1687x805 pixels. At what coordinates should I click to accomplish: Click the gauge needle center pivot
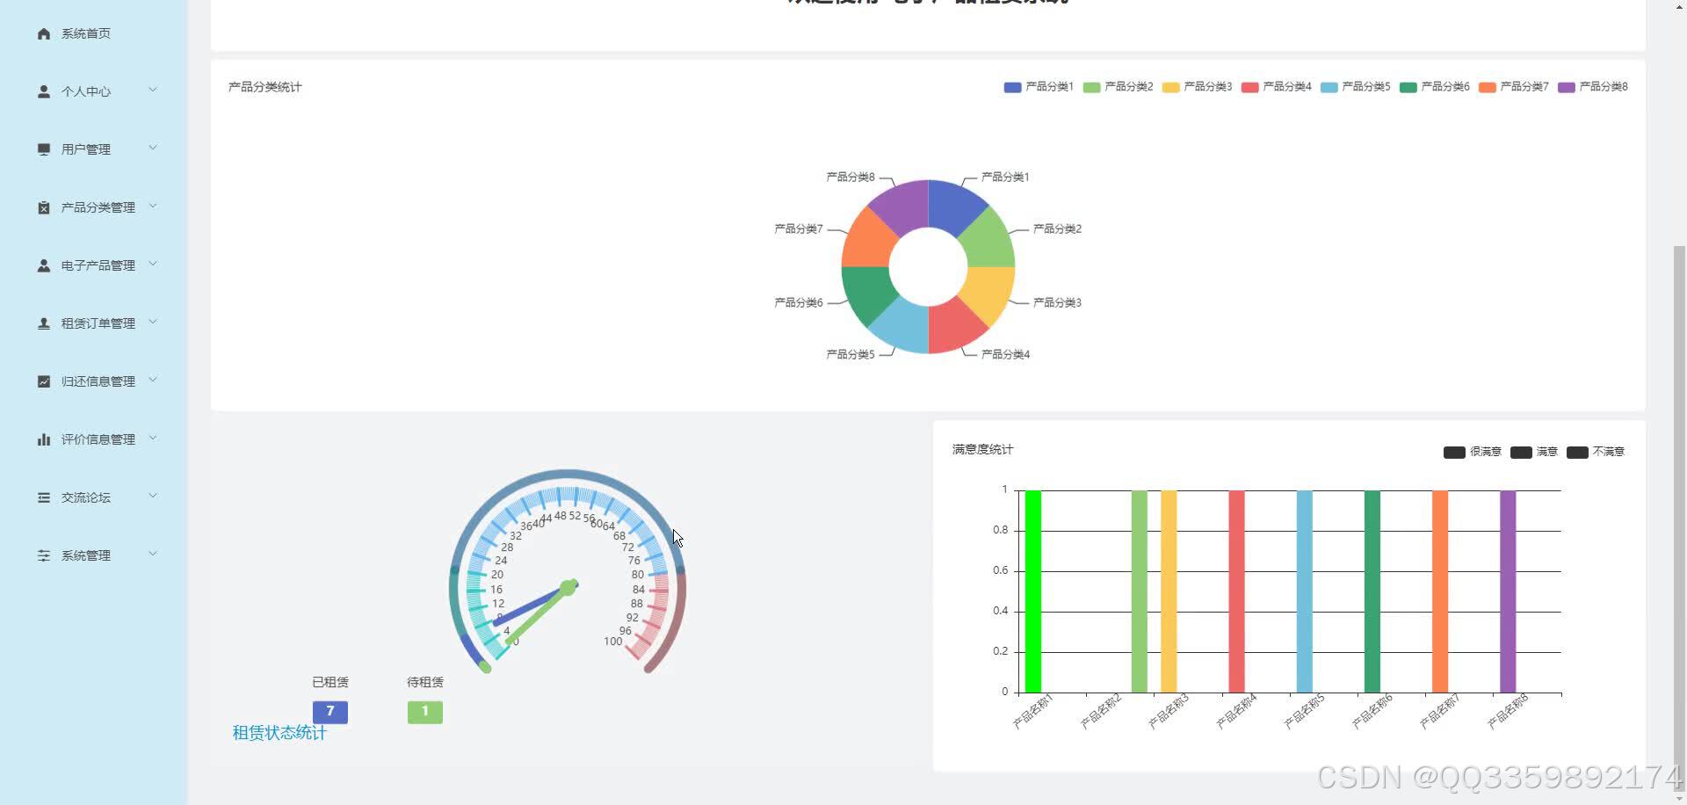coord(568,587)
